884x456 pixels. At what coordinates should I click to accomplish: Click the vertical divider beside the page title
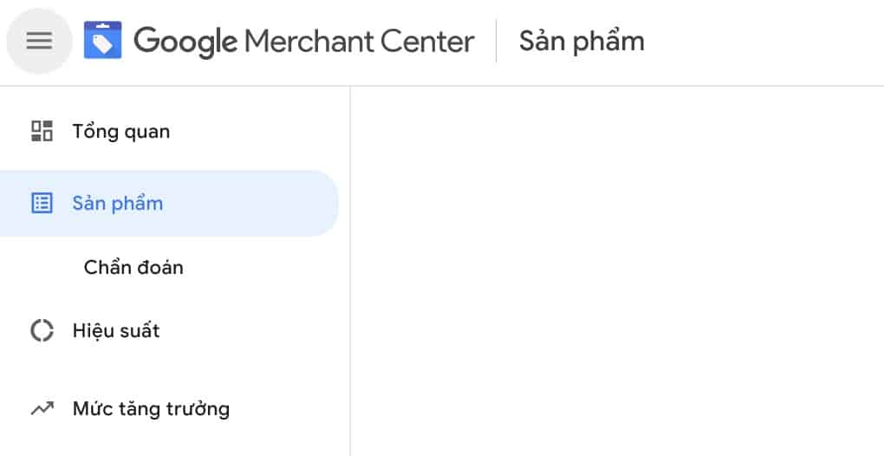(x=497, y=41)
